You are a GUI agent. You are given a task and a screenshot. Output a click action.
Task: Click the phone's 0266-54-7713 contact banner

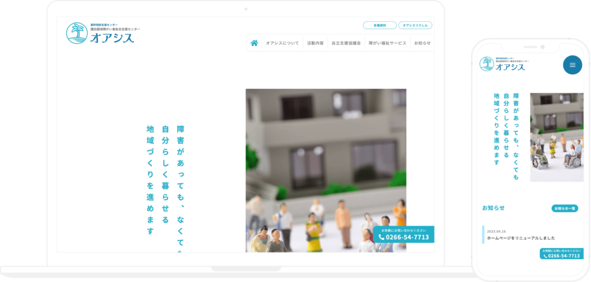(561, 253)
